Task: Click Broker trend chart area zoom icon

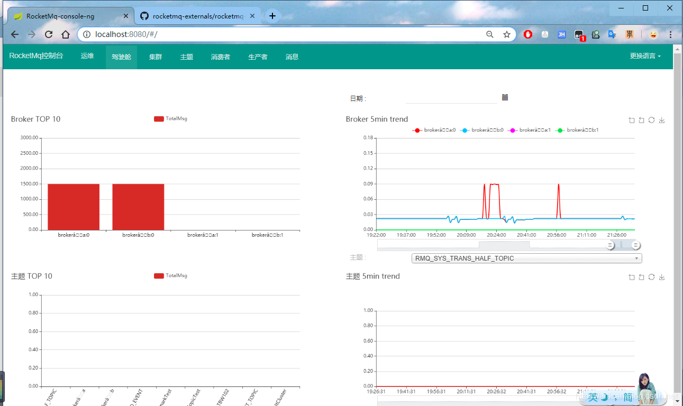Action: point(631,120)
